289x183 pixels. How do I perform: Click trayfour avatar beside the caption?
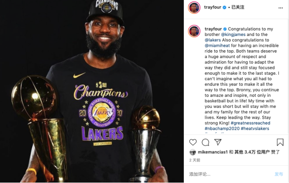194,31
